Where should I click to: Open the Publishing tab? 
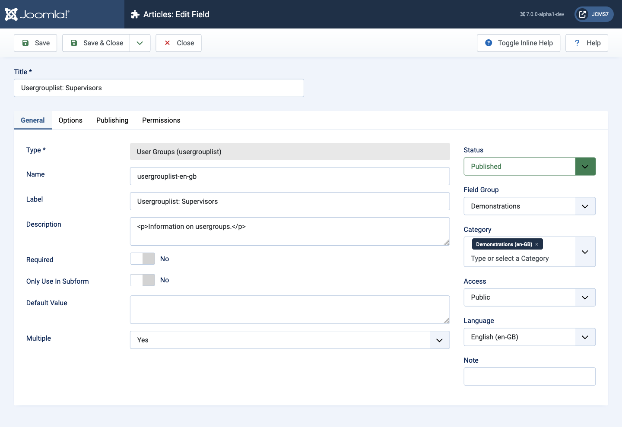pos(112,120)
